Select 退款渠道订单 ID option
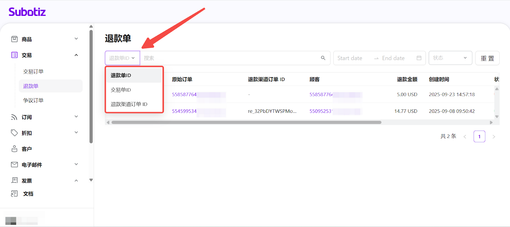 click(129, 104)
